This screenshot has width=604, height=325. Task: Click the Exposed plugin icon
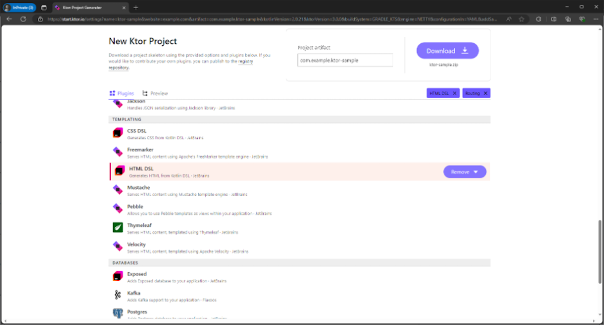tap(118, 276)
